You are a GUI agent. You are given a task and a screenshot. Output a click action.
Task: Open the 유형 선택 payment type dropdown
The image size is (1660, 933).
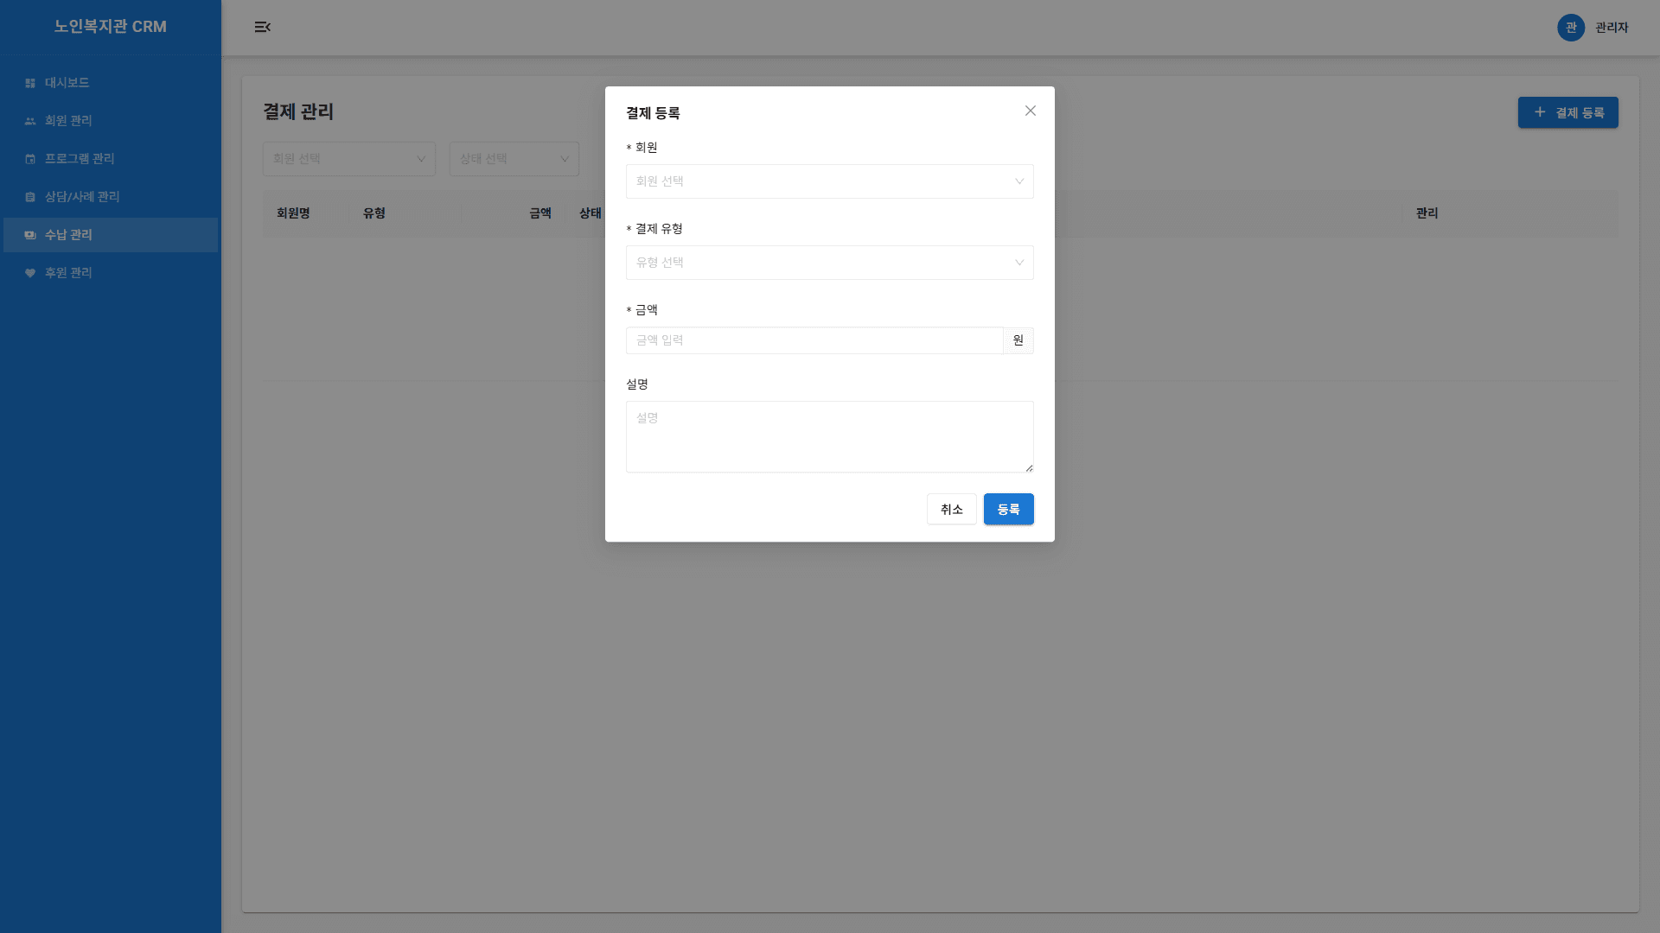coord(829,263)
